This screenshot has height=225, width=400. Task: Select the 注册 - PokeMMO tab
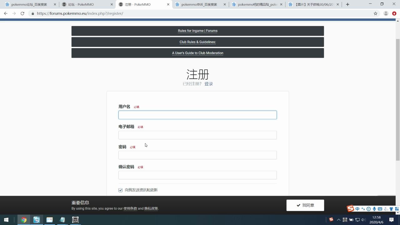(x=143, y=4)
